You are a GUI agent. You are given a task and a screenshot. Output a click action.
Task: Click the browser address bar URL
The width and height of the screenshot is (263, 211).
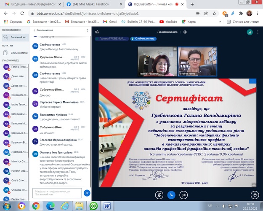(x=88, y=14)
